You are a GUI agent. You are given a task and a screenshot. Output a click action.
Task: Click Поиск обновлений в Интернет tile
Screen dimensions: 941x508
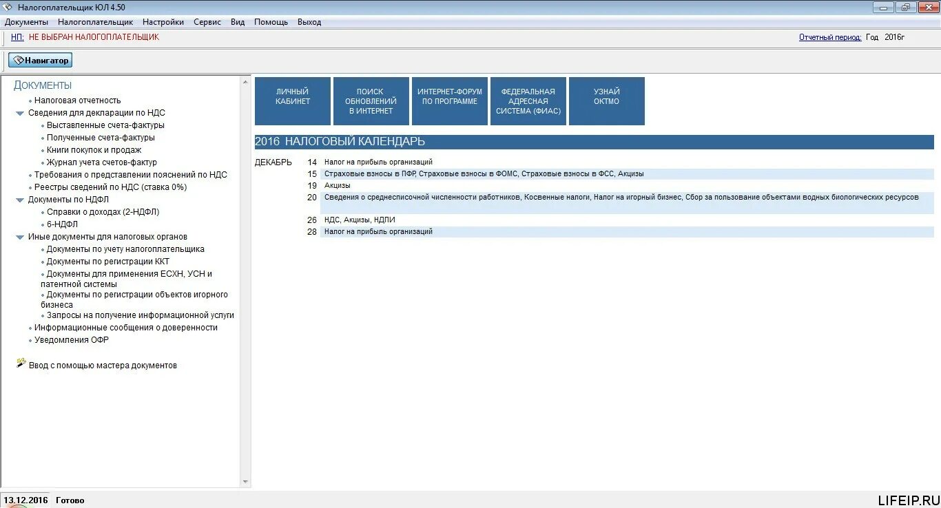click(371, 101)
